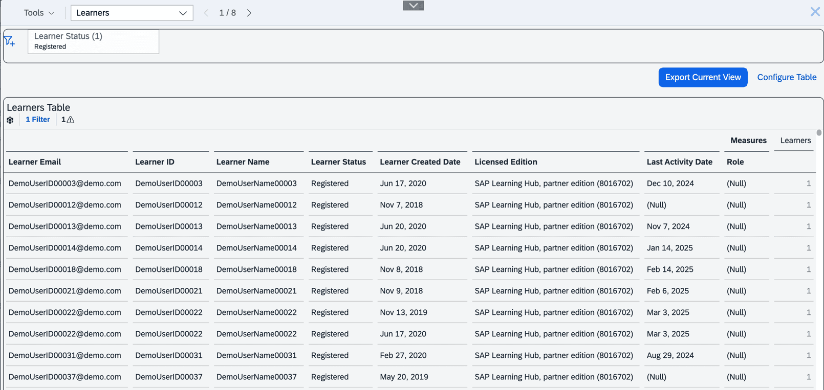The height and width of the screenshot is (390, 824).
Task: Select Learner ID cell DemoUserID00018
Action: point(169,269)
